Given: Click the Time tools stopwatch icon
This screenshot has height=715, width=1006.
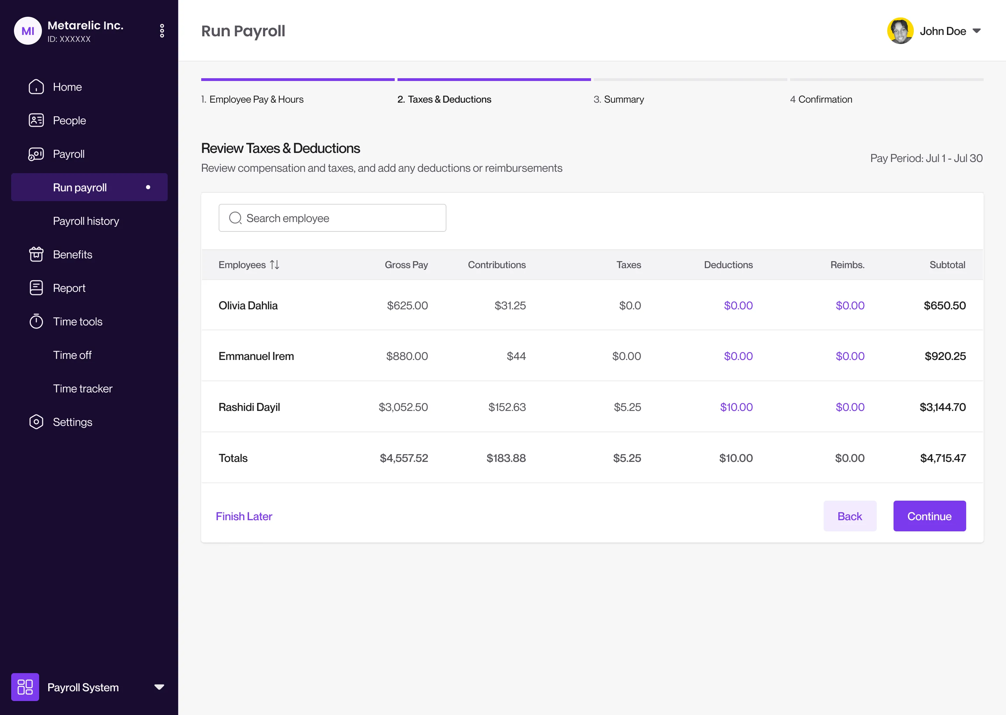Looking at the screenshot, I should tap(36, 322).
